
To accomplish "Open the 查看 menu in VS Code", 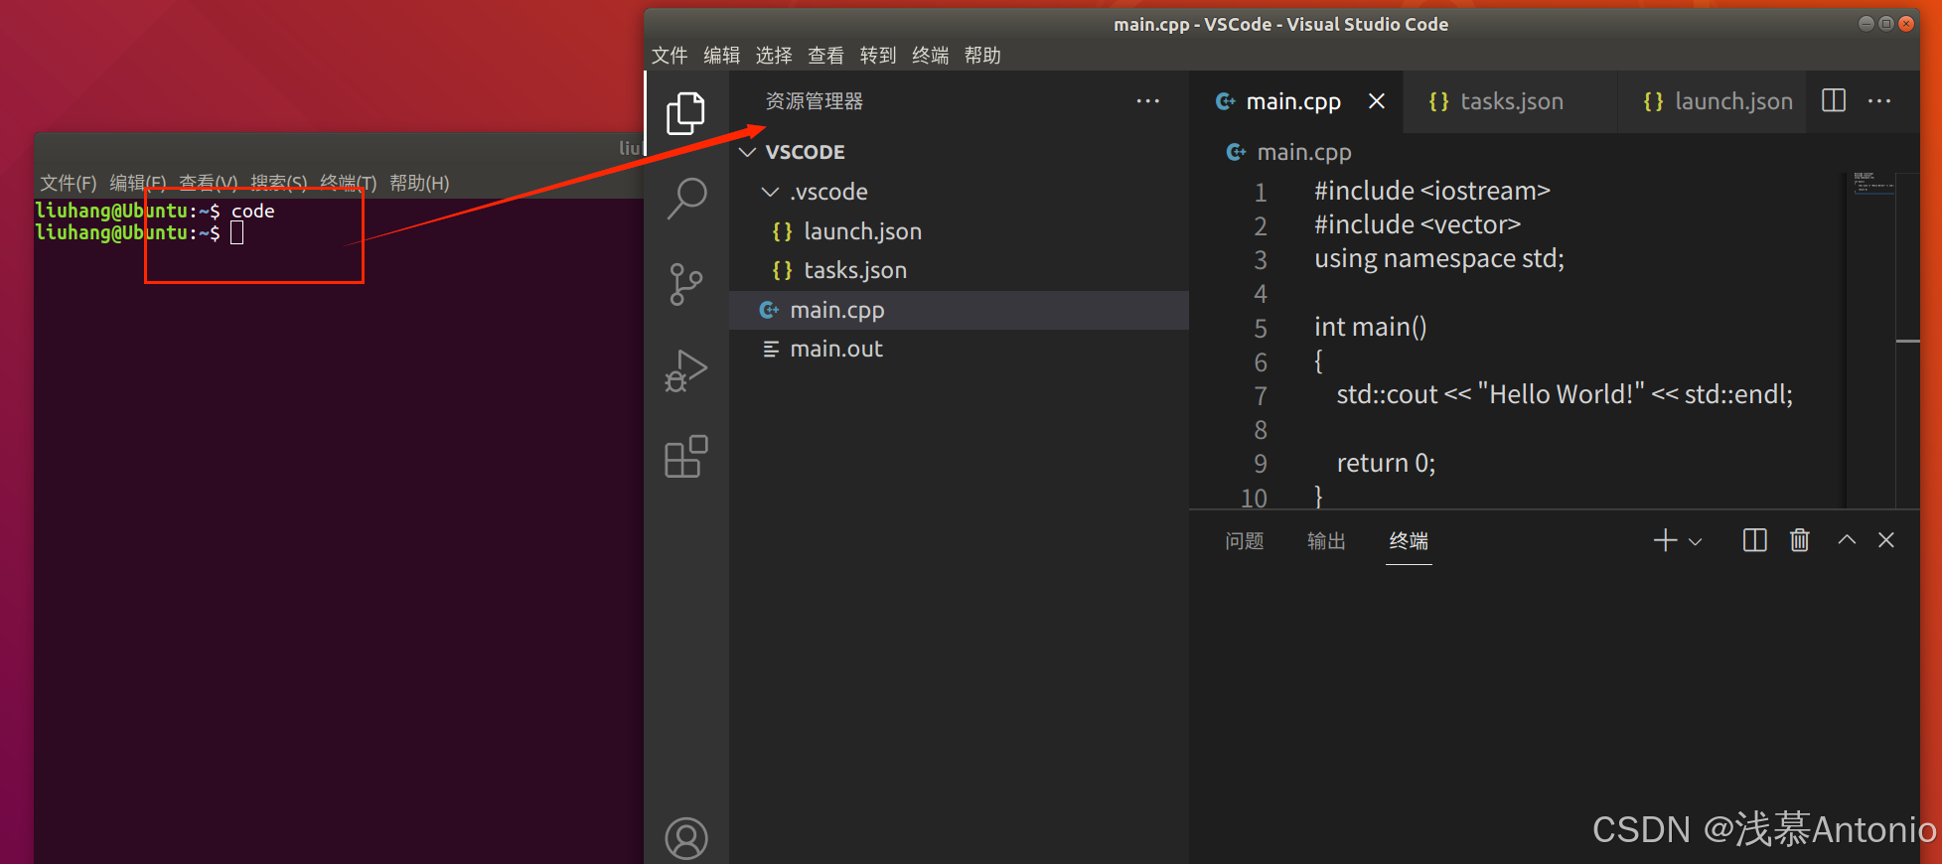I will (825, 56).
